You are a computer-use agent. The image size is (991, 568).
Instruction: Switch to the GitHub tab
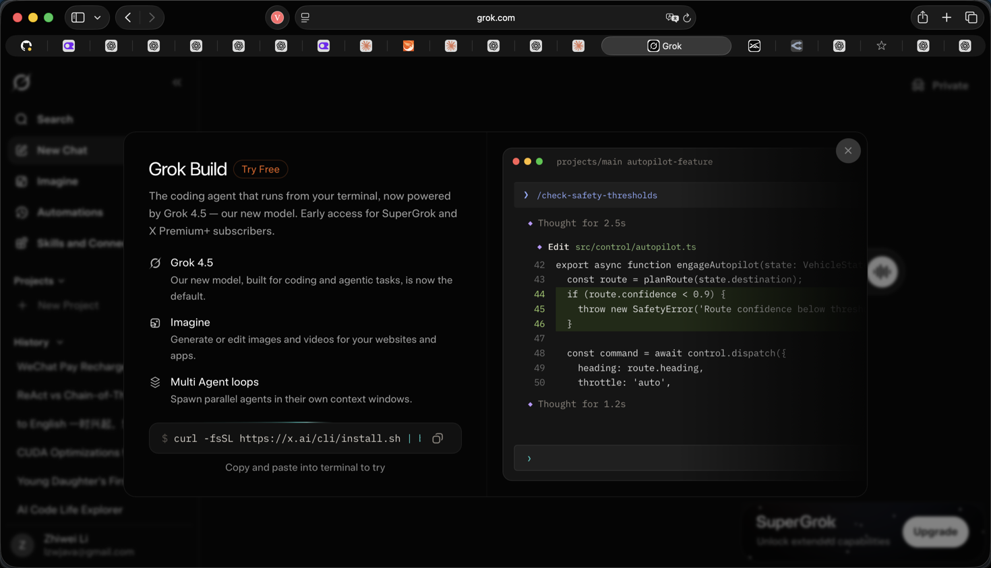pyautogui.click(x=26, y=46)
